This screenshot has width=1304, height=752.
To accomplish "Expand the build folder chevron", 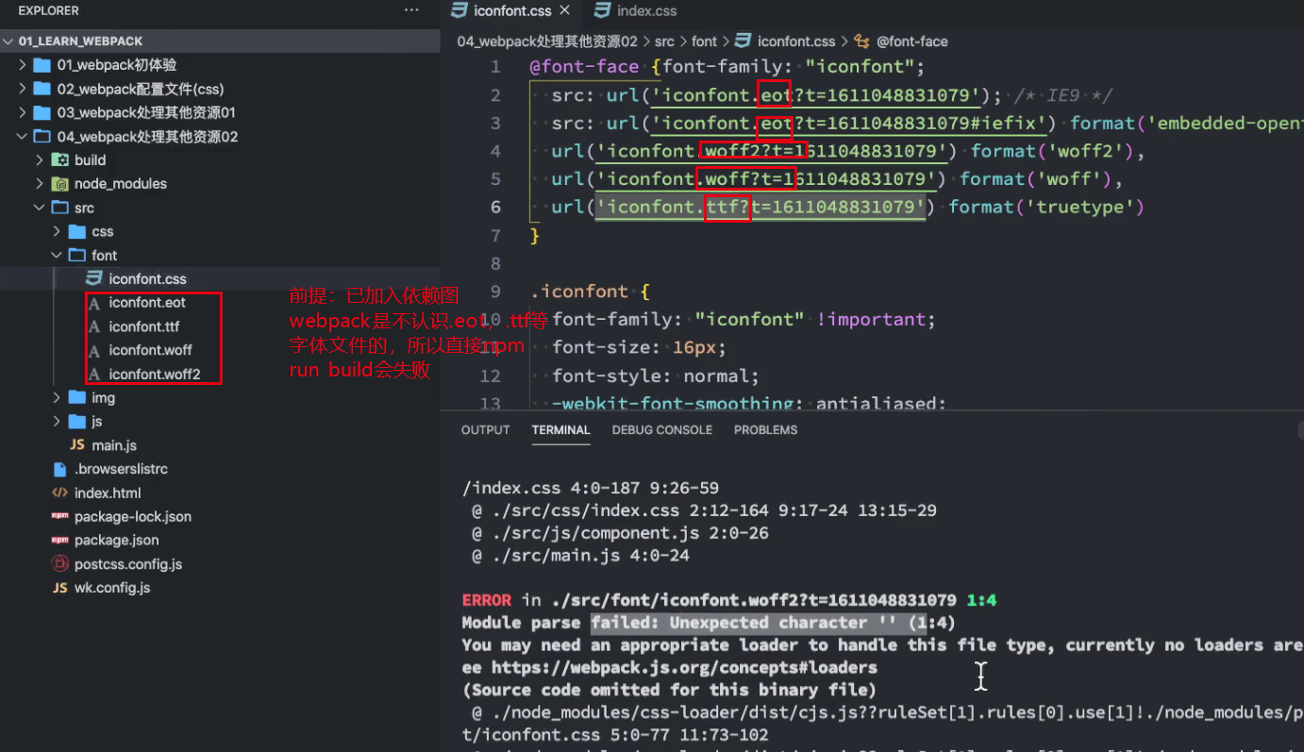I will (x=40, y=160).
